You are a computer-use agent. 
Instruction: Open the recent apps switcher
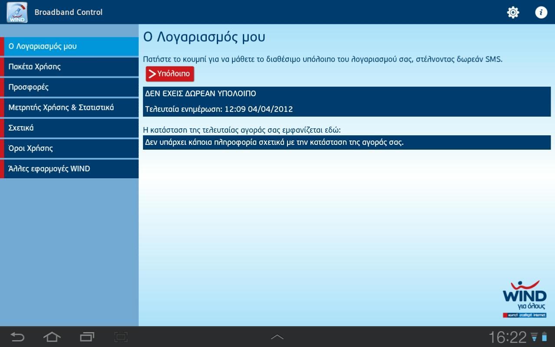87,337
